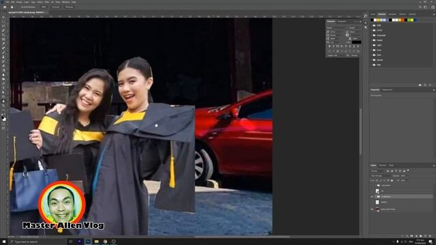Open the anti-aliasing dropdown in Character panel

[355, 55]
